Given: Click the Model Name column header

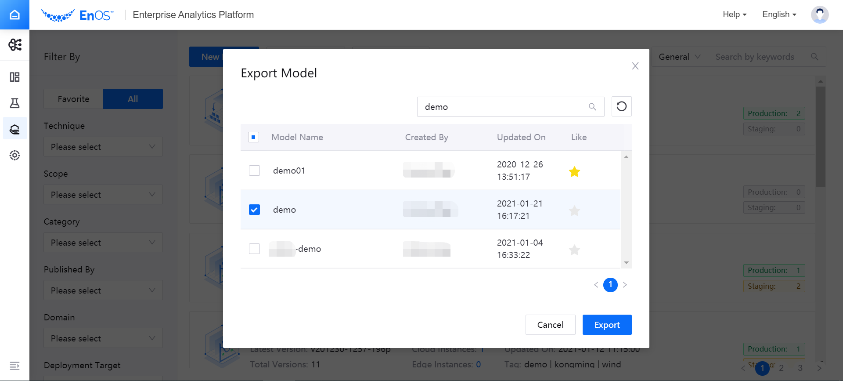Looking at the screenshot, I should pos(297,137).
